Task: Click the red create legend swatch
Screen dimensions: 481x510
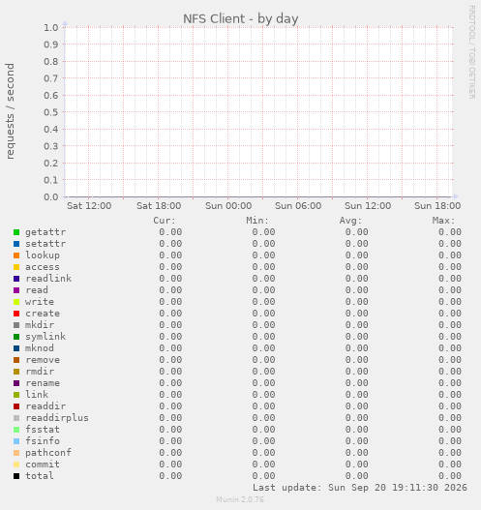Action: (16, 314)
